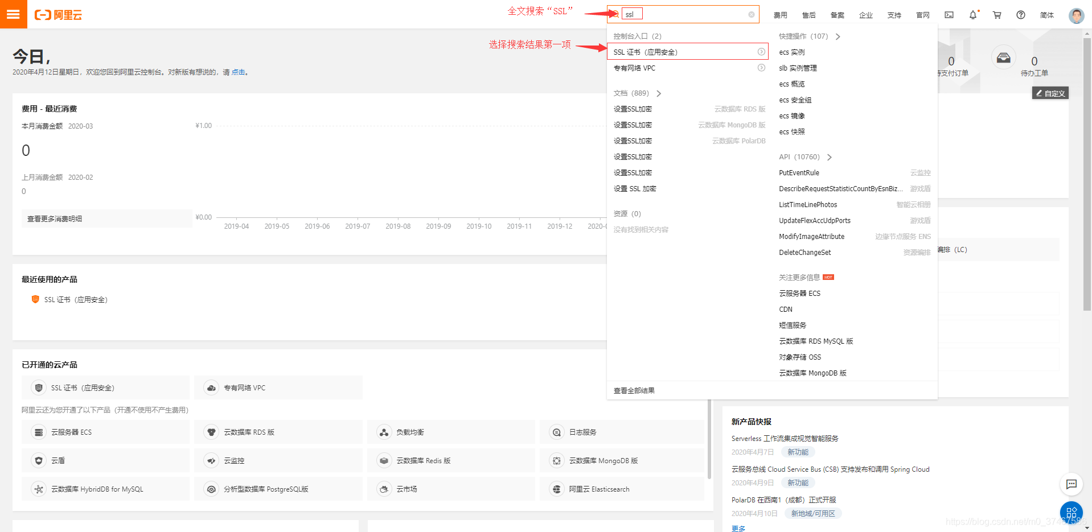The height and width of the screenshot is (532, 1092).
Task: Click SSL 证书 (应用安全) in 已开通的云产品
Action: pos(105,388)
